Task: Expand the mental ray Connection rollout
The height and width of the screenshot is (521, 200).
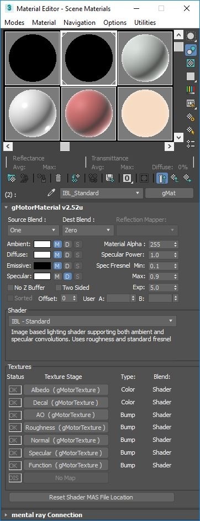Action: coord(47,515)
